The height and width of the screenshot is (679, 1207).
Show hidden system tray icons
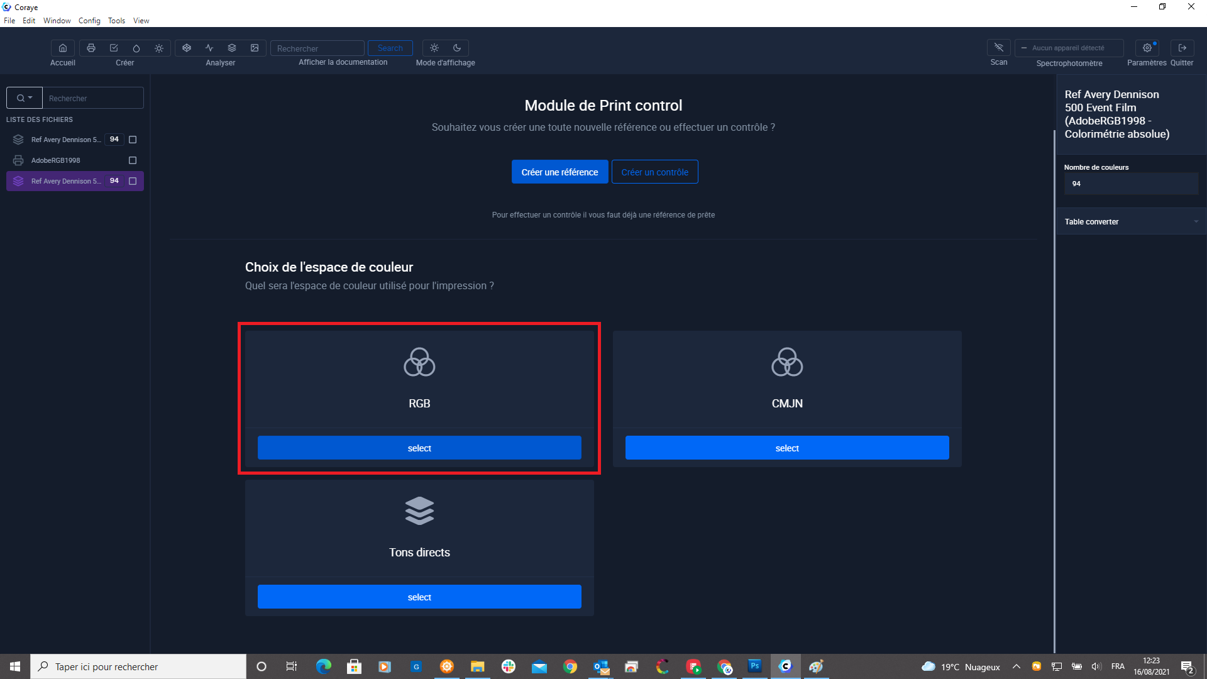pos(1017,666)
